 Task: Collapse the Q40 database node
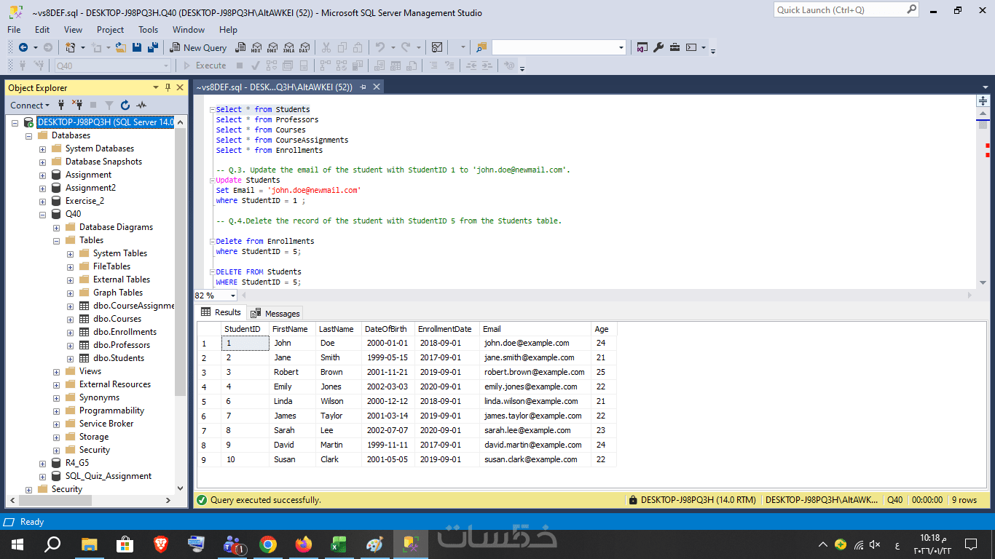(x=43, y=214)
